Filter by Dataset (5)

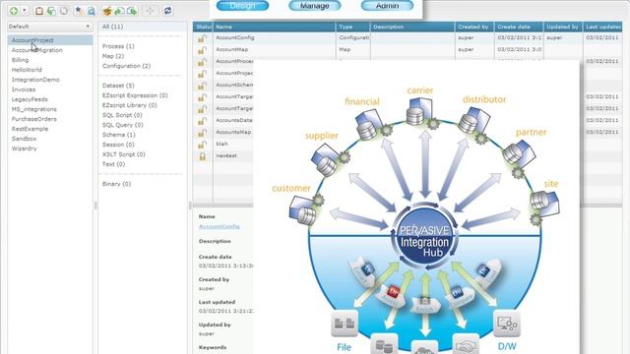[118, 86]
